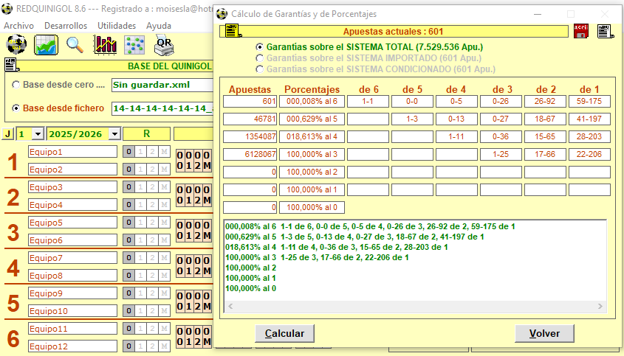Viewport: 624px width, 356px height.
Task: Open the Utilidades menu
Action: pos(117,26)
